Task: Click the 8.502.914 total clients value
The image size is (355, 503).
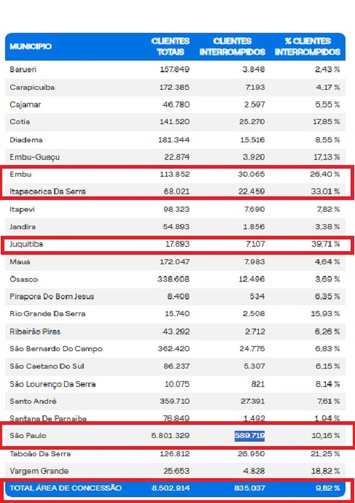Action: [170, 488]
